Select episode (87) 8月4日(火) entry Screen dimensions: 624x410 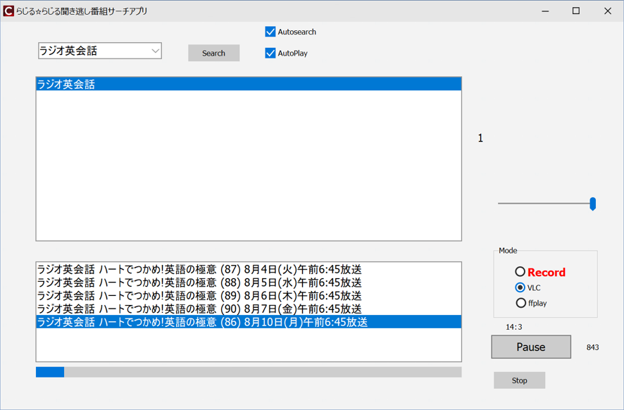point(249,270)
